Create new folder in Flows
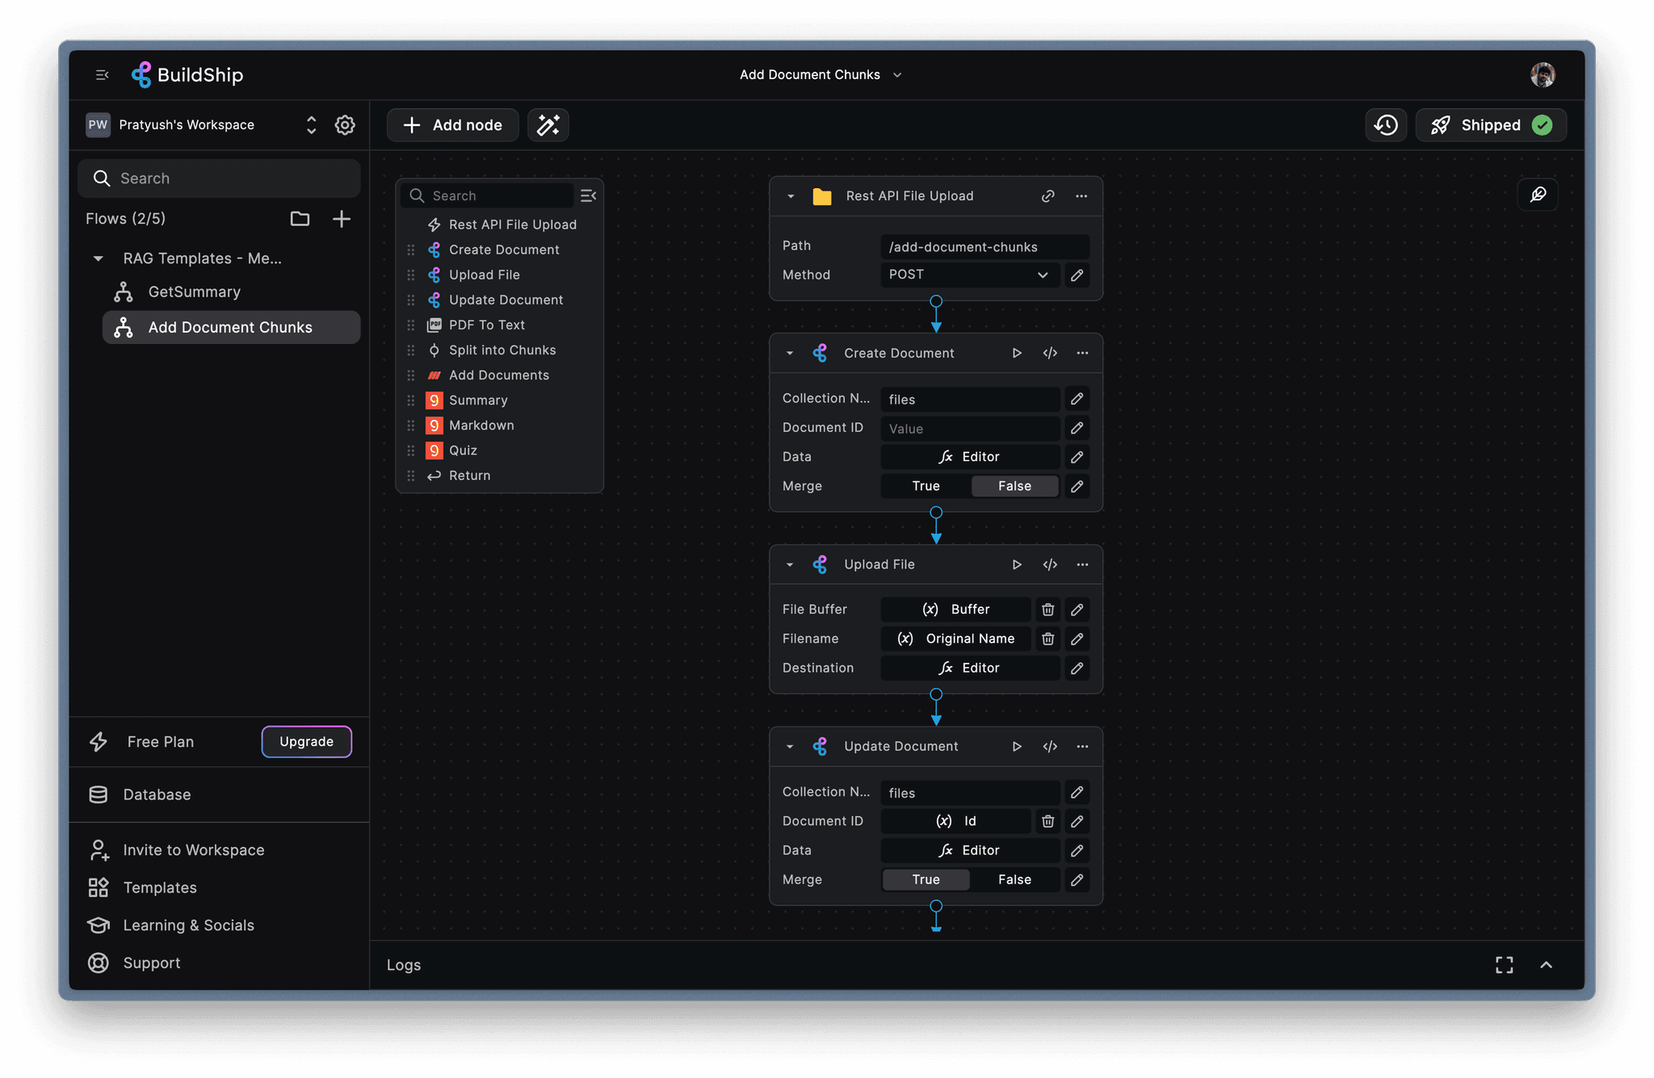Screen dimensions: 1654x1078 click(300, 219)
